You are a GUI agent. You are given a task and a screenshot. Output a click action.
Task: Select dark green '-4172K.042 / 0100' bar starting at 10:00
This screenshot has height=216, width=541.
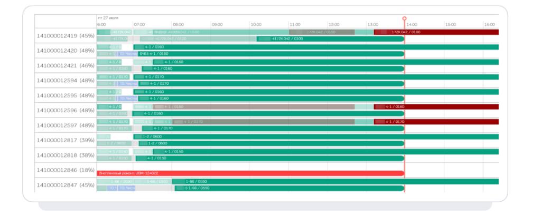330,39
